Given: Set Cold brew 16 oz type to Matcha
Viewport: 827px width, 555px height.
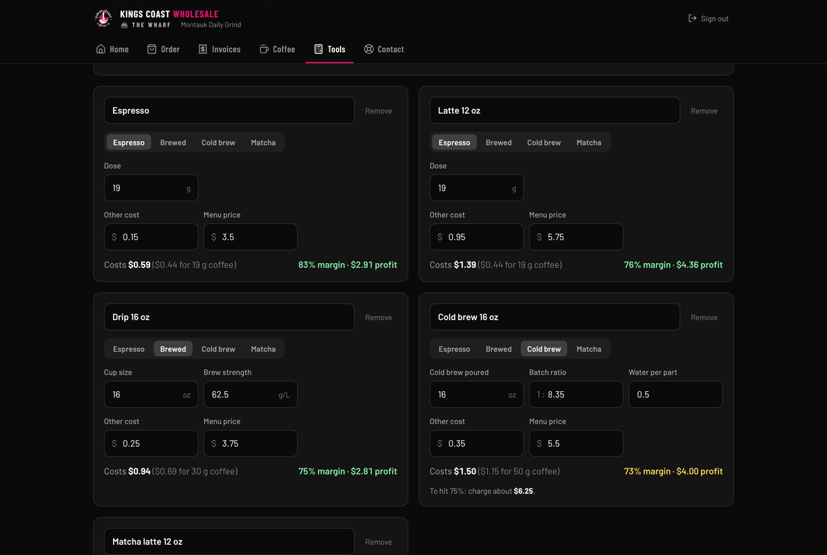Looking at the screenshot, I should click(x=589, y=349).
